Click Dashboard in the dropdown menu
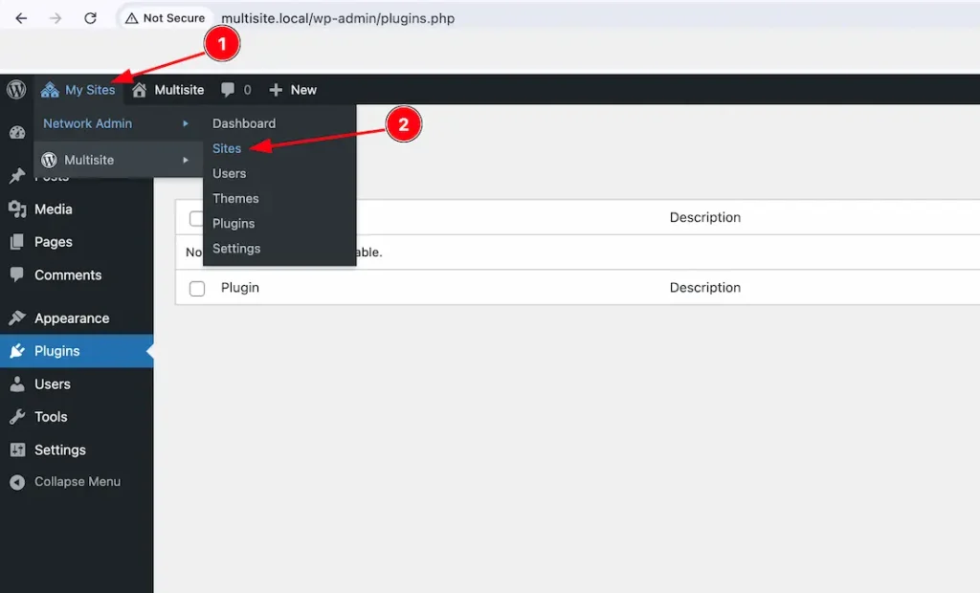 [244, 122]
